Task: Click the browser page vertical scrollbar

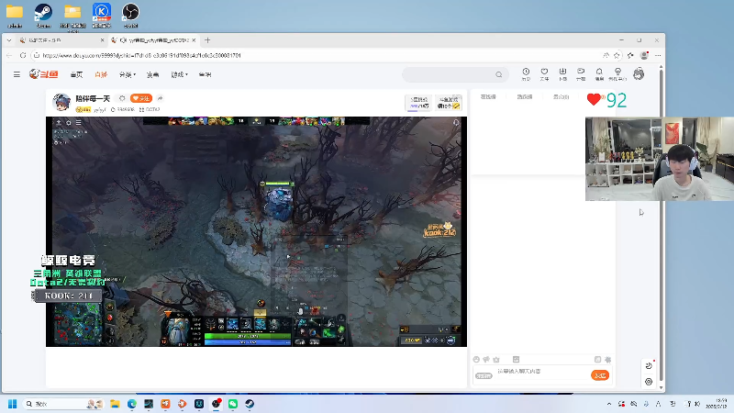Action: click(x=661, y=225)
